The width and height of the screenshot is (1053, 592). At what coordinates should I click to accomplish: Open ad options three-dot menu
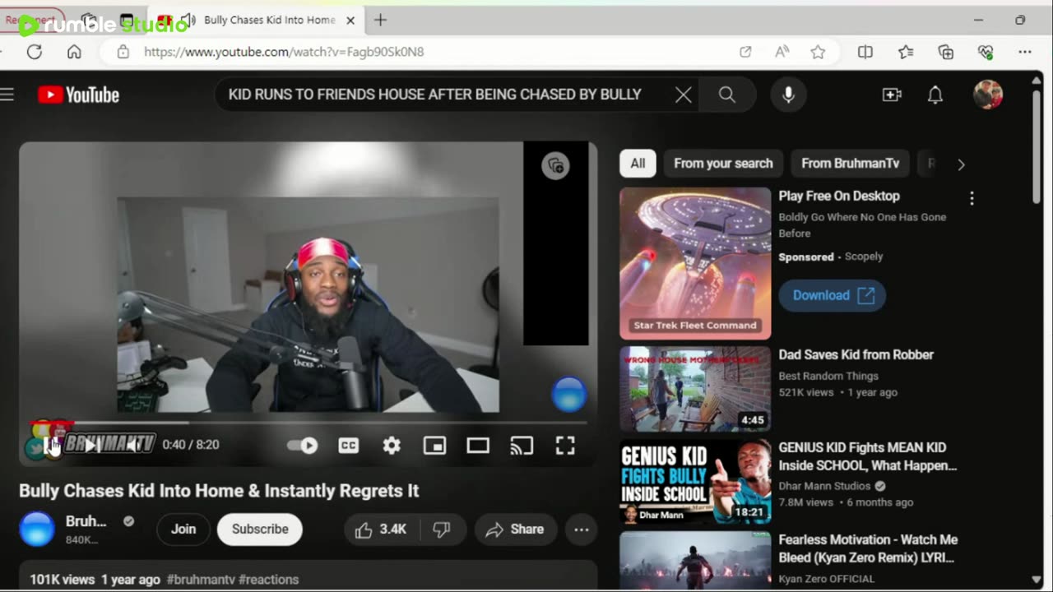[x=972, y=198]
